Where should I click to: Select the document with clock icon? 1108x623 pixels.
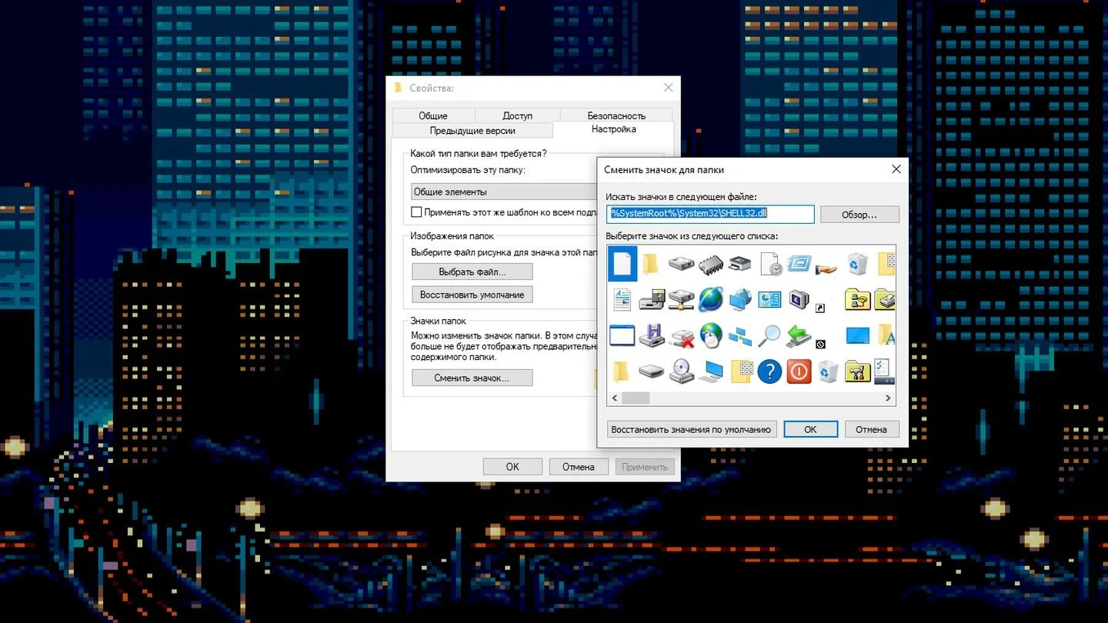pyautogui.click(x=769, y=264)
